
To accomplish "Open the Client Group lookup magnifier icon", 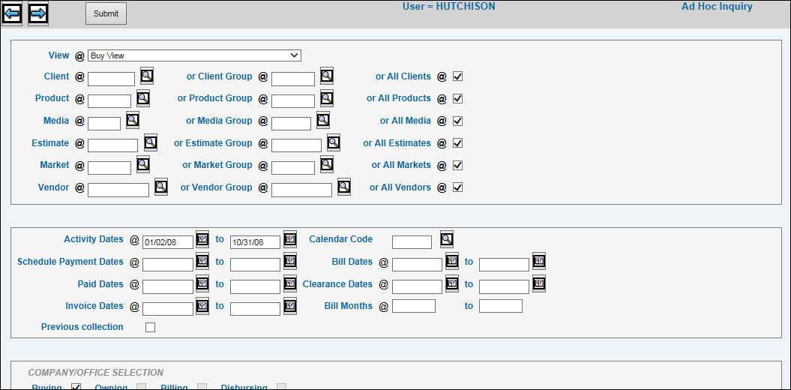I will tap(327, 76).
